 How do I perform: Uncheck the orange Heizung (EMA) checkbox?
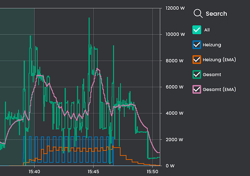(x=197, y=60)
